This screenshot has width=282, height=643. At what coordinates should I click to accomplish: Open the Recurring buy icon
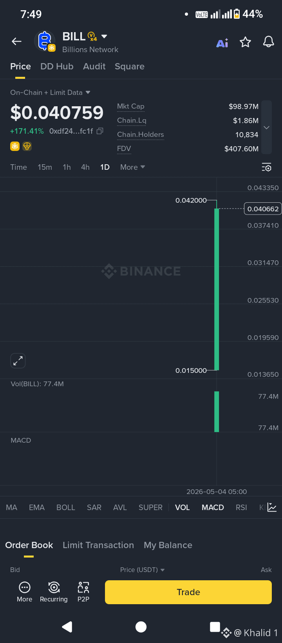(x=54, y=592)
